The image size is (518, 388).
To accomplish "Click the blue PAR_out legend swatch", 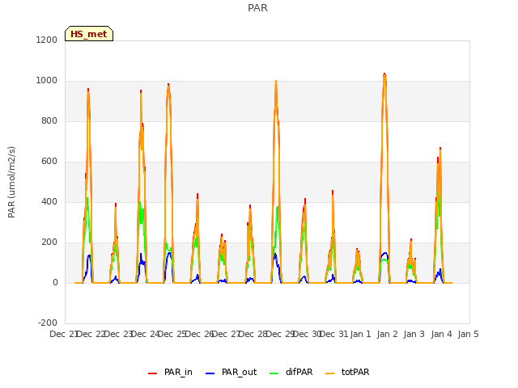I will coord(210,373).
